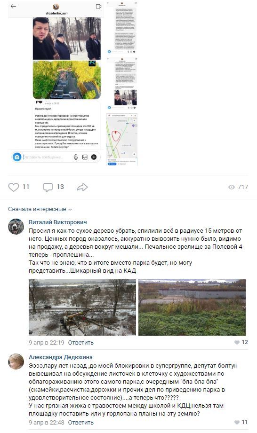Open the snowy tree-cutting photo in the comment
Screen dimensions: 257x433
[82, 307]
